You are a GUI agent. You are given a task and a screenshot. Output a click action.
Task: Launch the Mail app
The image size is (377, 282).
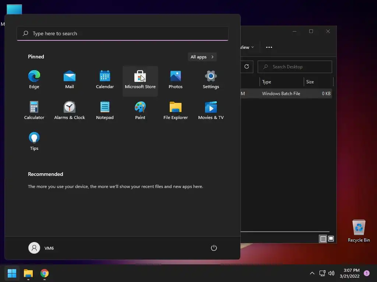click(x=70, y=80)
